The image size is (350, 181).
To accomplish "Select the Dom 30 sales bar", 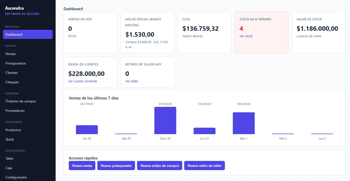I will (x=165, y=121).
